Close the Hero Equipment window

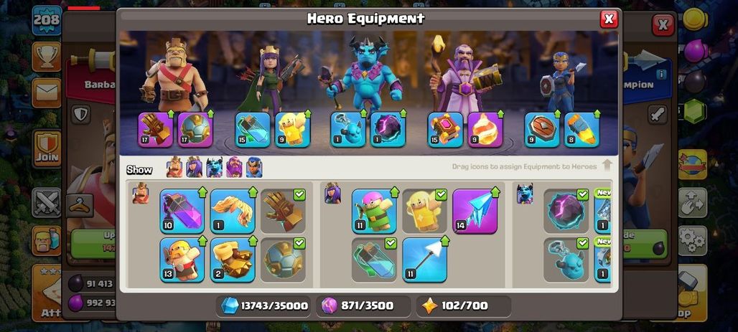[x=609, y=19]
